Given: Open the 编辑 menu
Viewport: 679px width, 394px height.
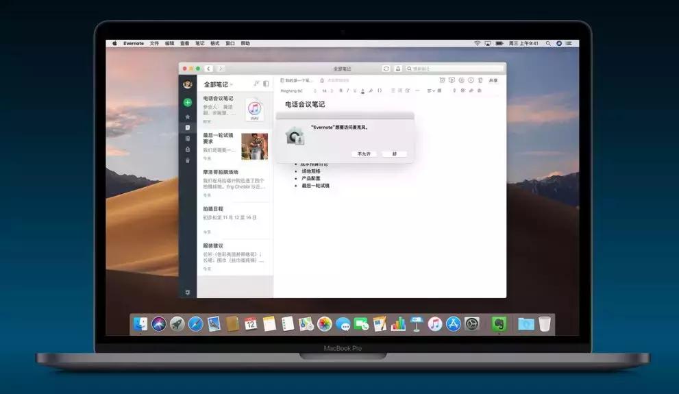Looking at the screenshot, I should click(x=169, y=43).
